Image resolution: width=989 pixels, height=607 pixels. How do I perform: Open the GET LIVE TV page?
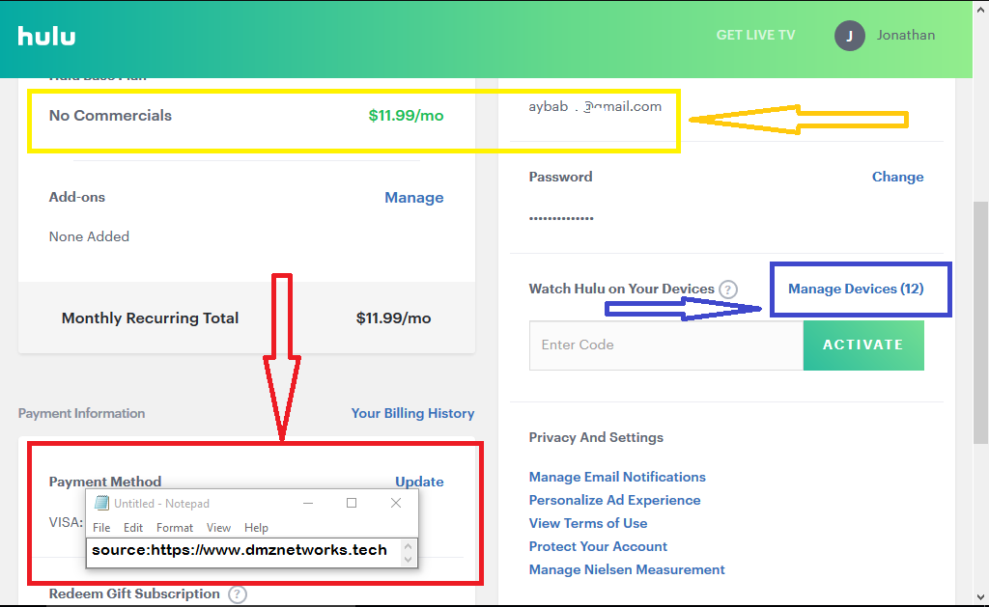coord(755,36)
